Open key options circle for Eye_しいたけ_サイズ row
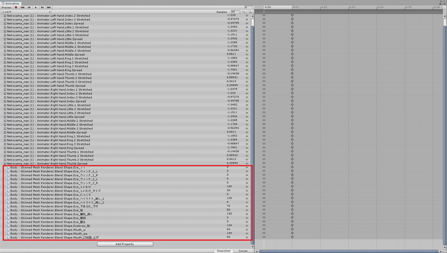 coord(247,191)
